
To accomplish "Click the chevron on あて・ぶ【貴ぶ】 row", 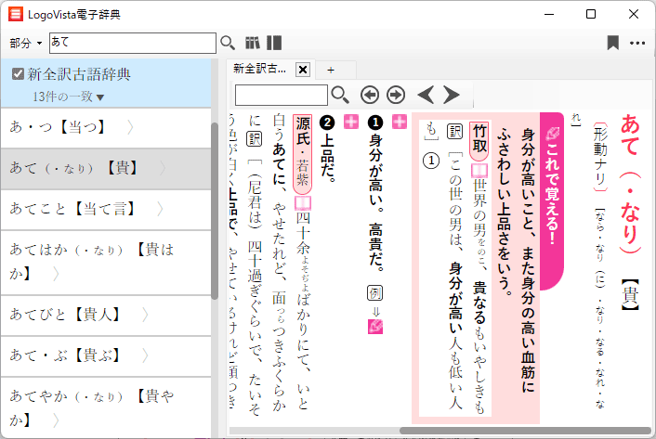I will pos(145,355).
